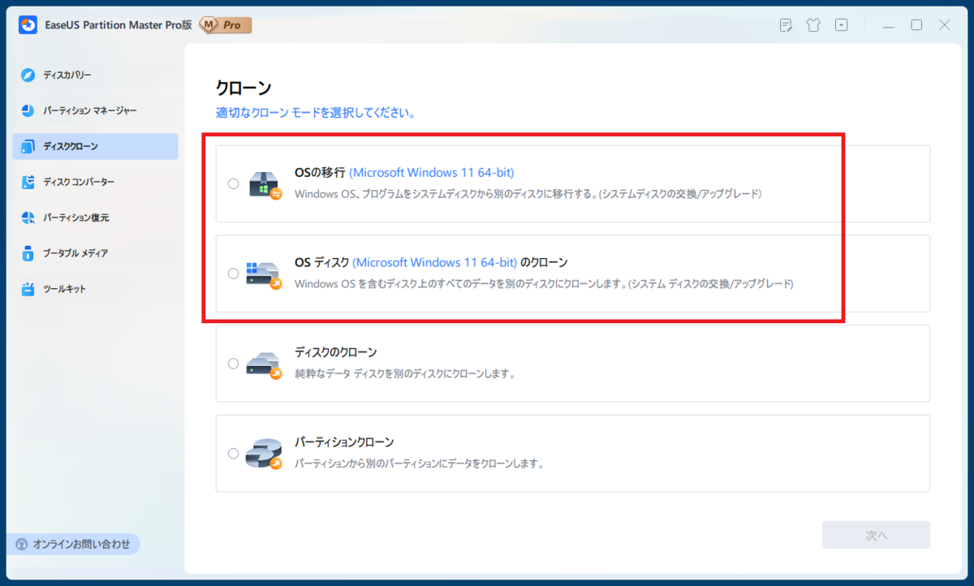The image size is (974, 586).
Task: Click the パーティションから別のパーティション description text
Action: pos(419,464)
